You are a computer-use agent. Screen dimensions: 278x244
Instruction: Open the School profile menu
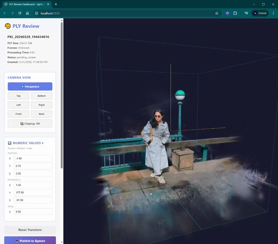(260, 13)
